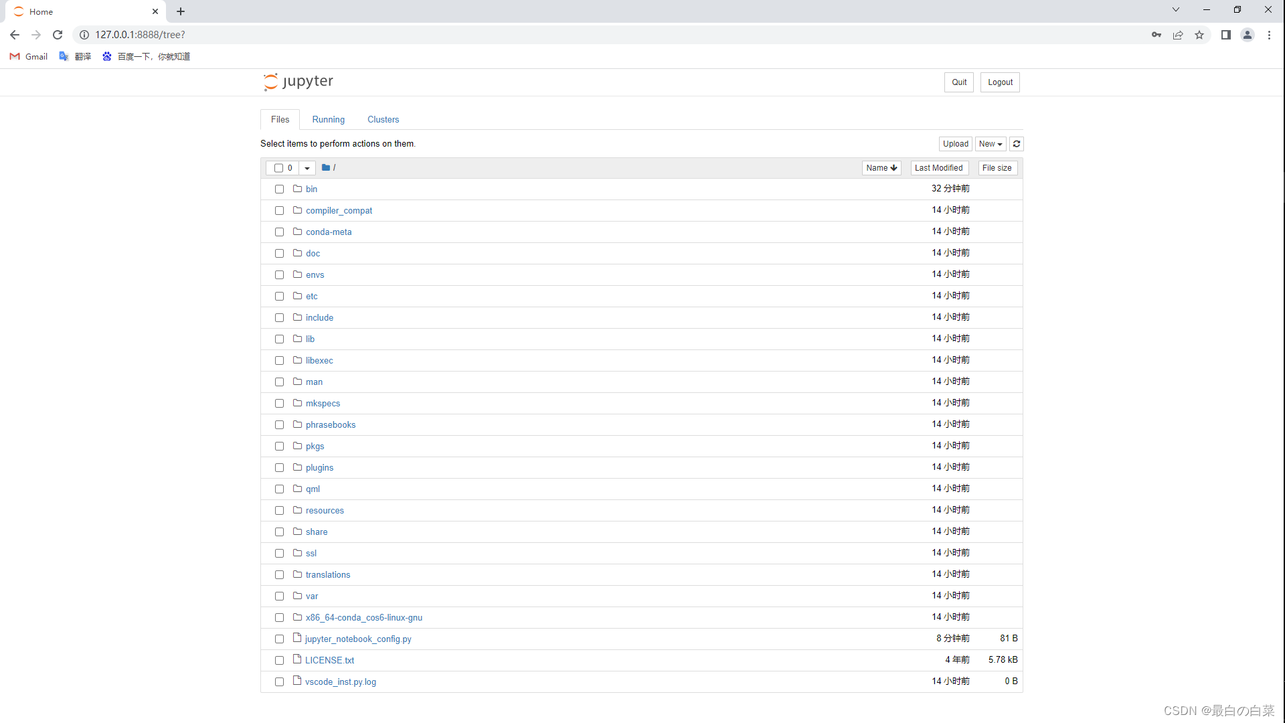Check the checkbox next to bin folder
This screenshot has height=723, width=1285.
(279, 189)
